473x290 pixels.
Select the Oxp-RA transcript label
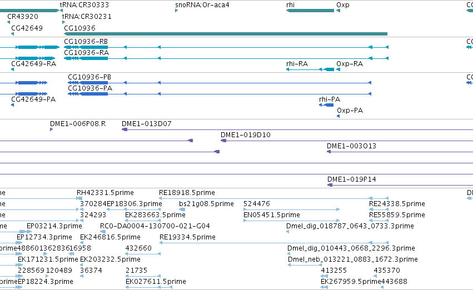point(350,63)
